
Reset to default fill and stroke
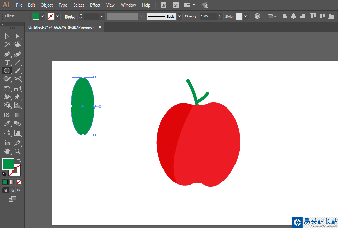tap(4, 174)
